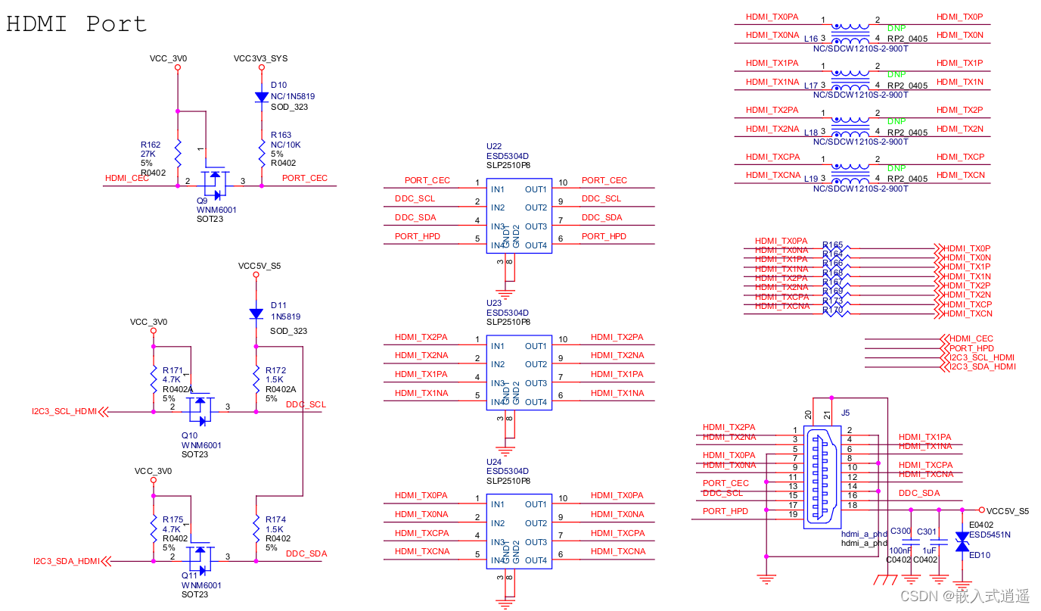
Task: Click the 'NC/1N5819' value text at D10
Action: pos(293,96)
